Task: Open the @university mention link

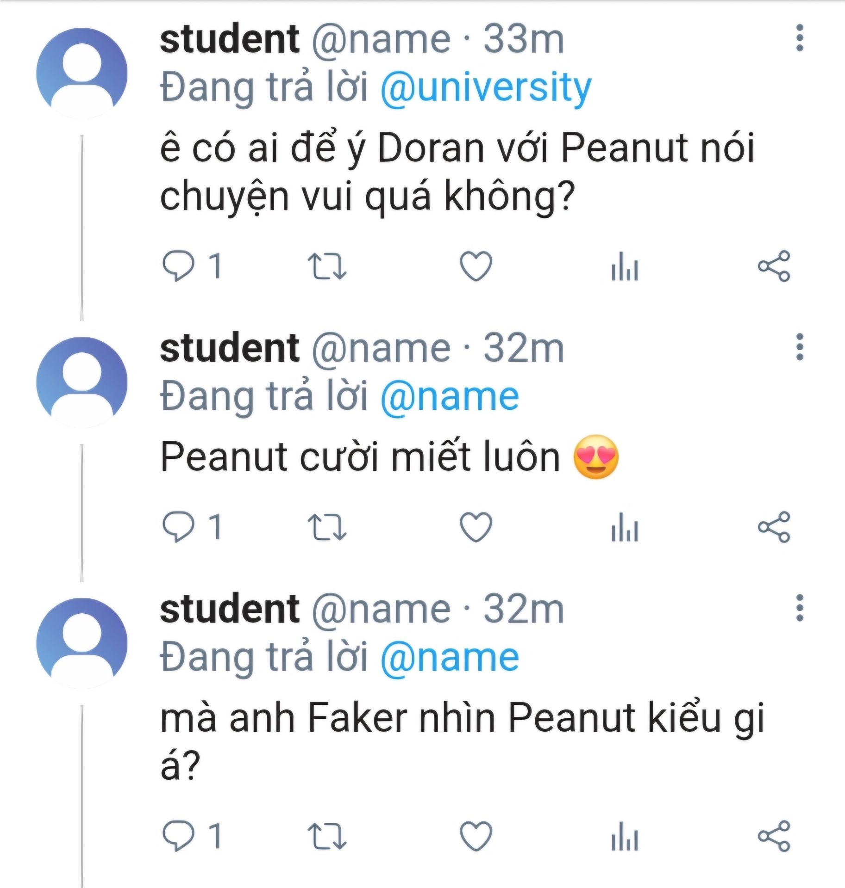Action: click(486, 87)
